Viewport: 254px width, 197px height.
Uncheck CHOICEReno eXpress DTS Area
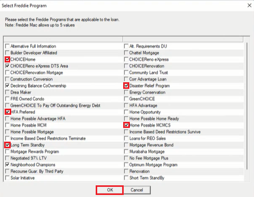(7, 66)
